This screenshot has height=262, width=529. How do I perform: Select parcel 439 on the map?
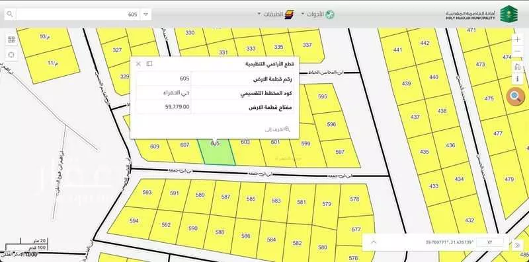click(x=407, y=84)
